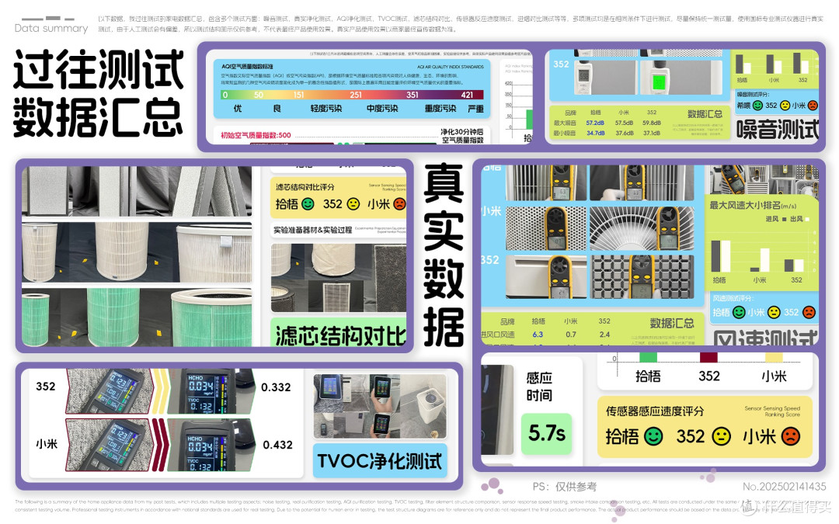Click the 6.3 inlet wind speed value
Image resolution: width=839 pixels, height=524 pixels.
(538, 335)
